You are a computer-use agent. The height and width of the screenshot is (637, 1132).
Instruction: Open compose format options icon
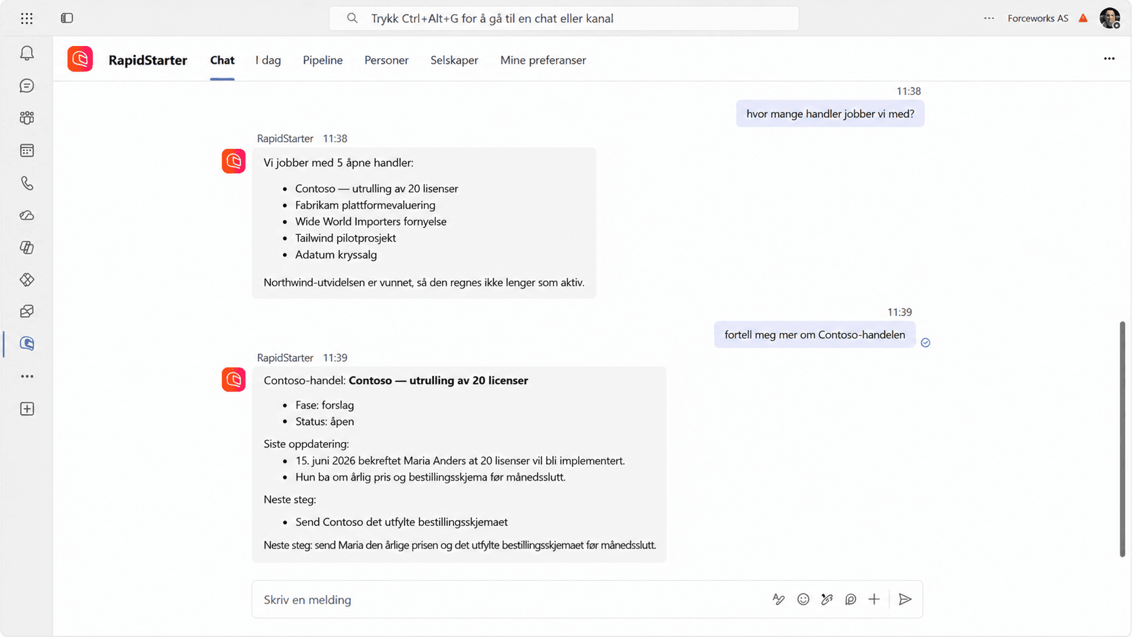[x=779, y=599]
